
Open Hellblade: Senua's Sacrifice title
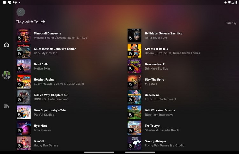(163, 33)
